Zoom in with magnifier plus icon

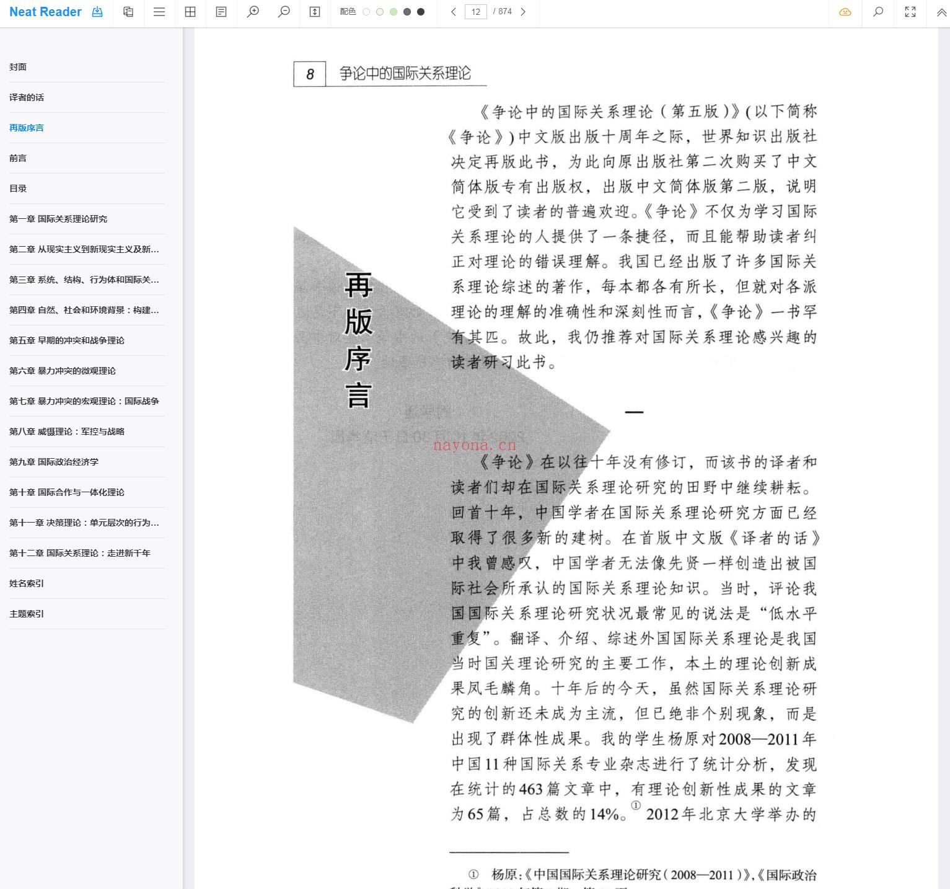(253, 12)
